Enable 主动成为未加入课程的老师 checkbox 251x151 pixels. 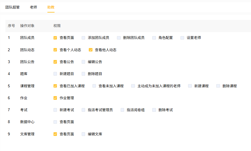point(133,86)
